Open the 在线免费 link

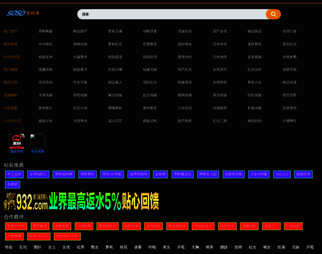[289, 57]
